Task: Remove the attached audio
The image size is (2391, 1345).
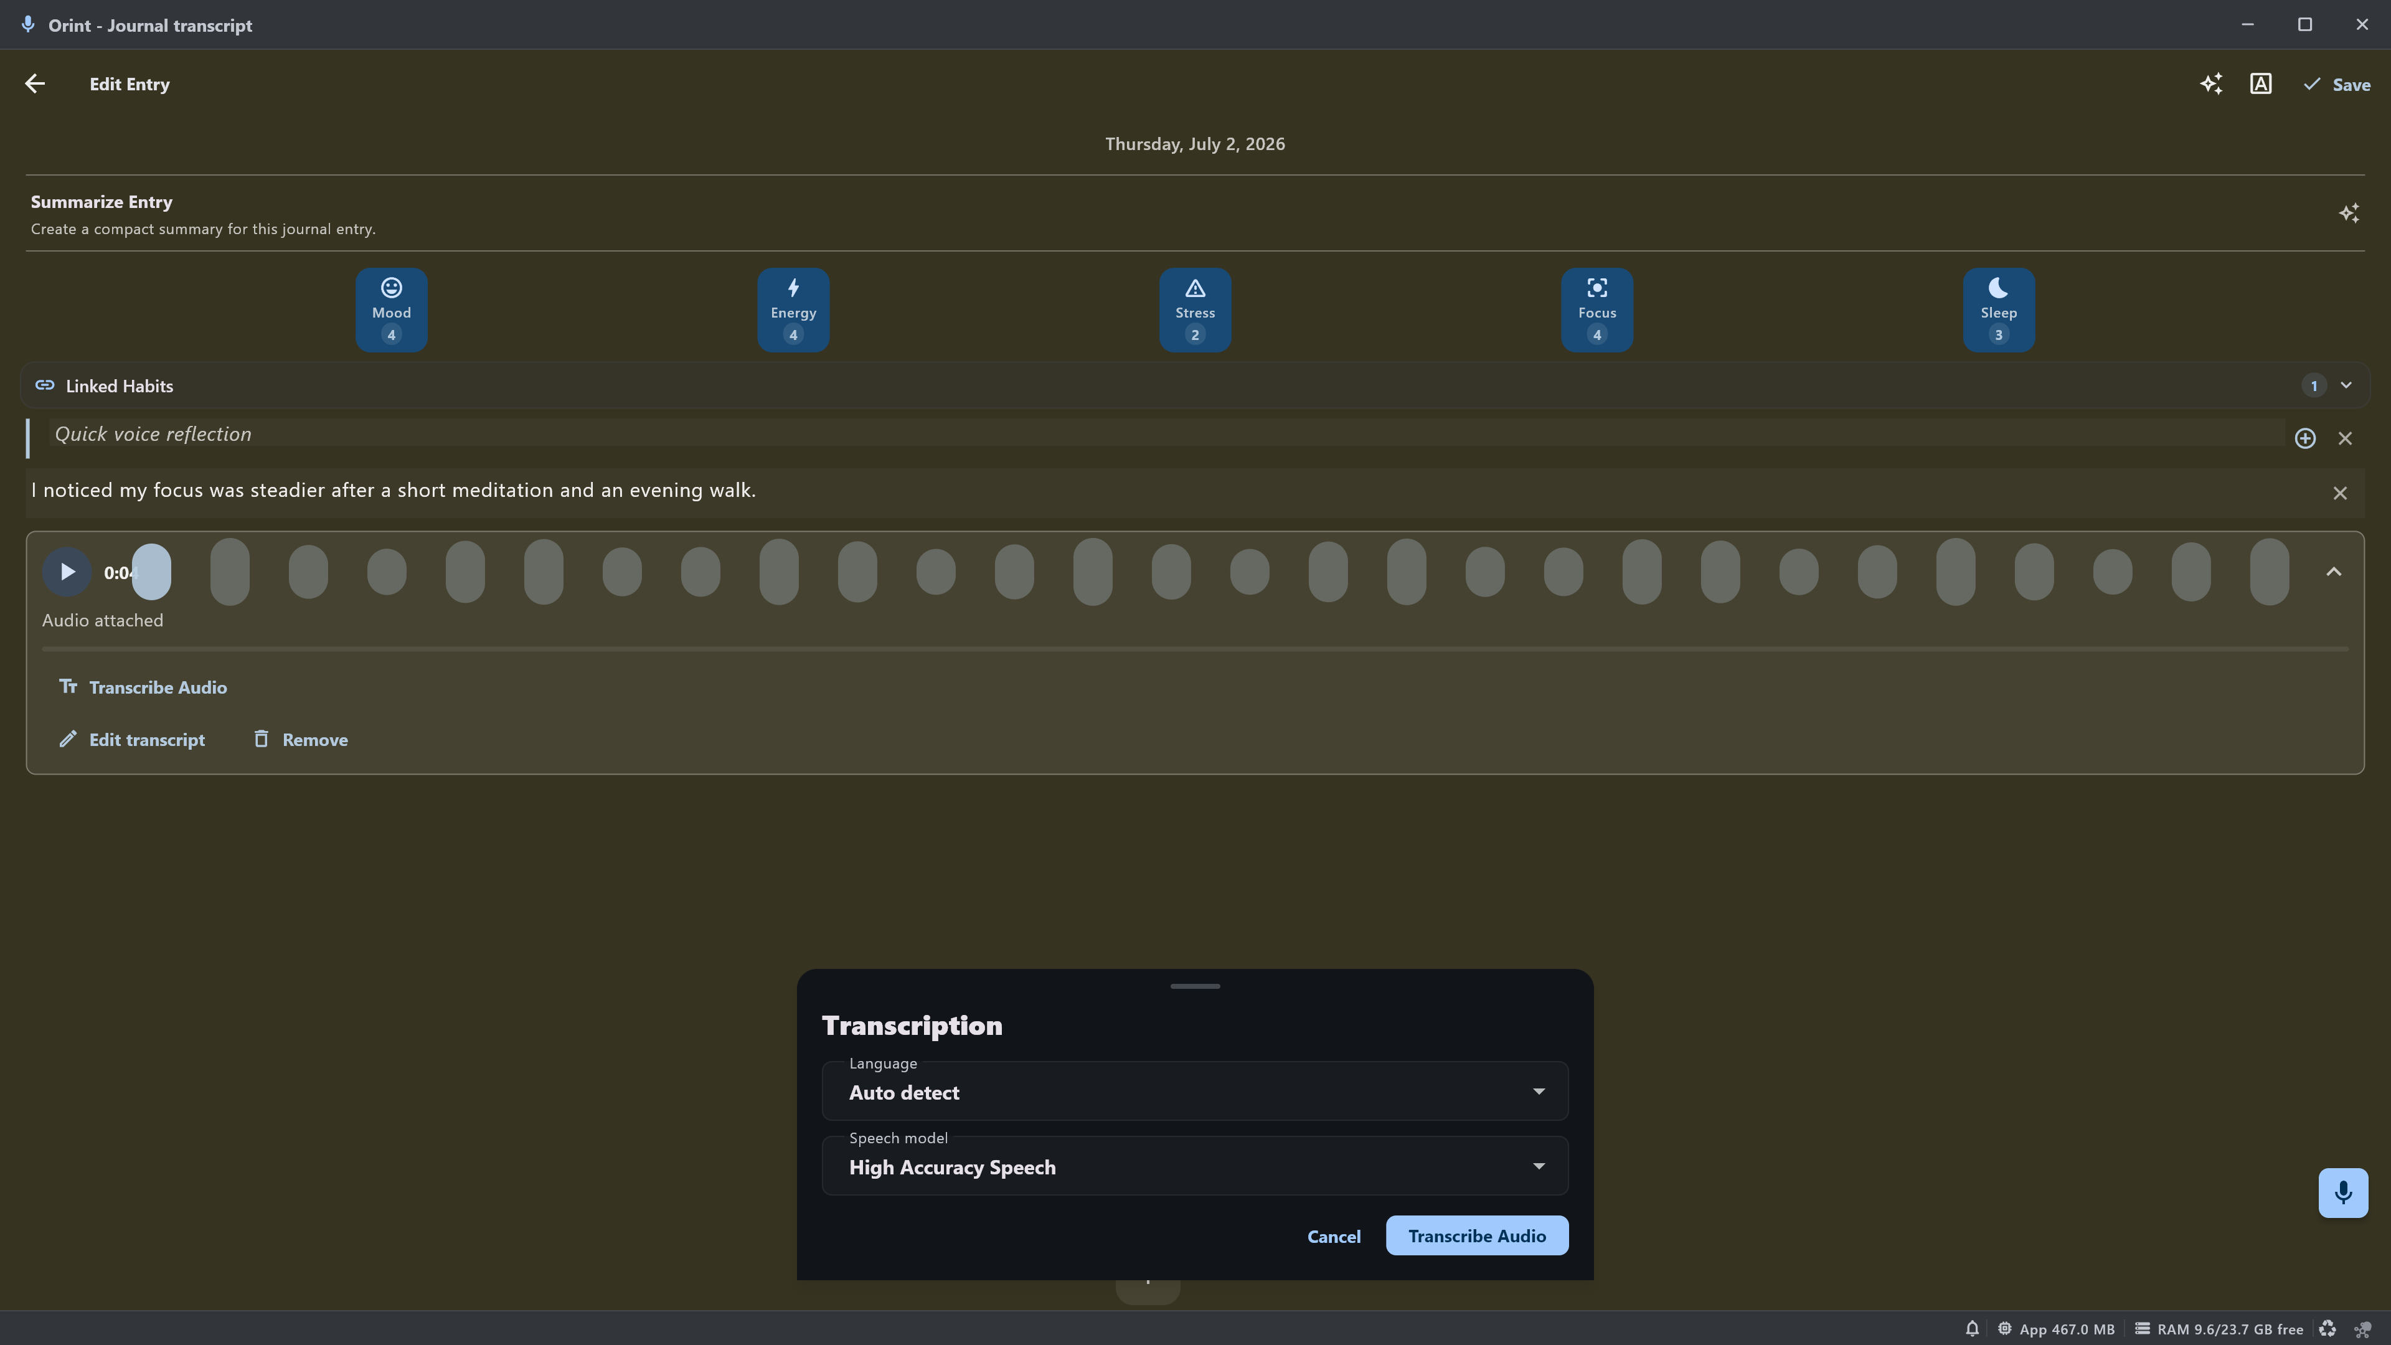Action: tap(301, 740)
